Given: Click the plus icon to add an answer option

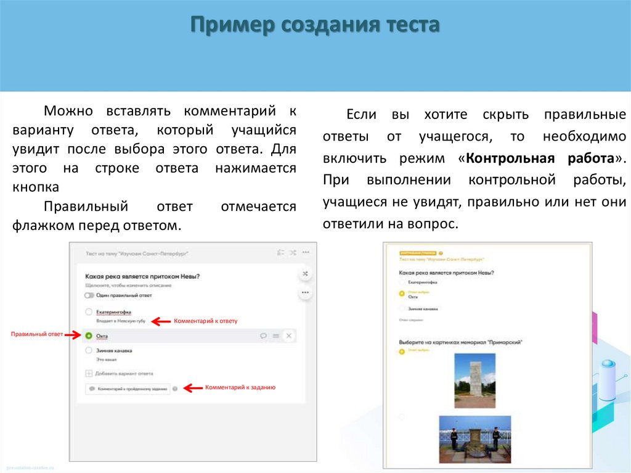Looking at the screenshot, I should pyautogui.click(x=89, y=373).
